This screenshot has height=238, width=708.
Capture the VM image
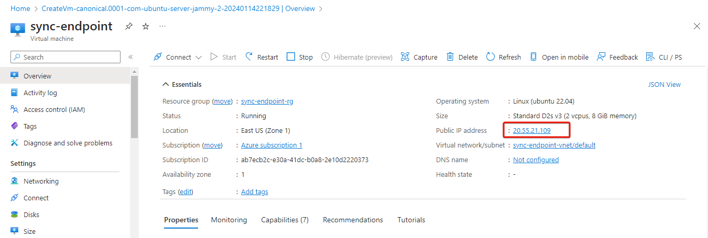pyautogui.click(x=419, y=57)
